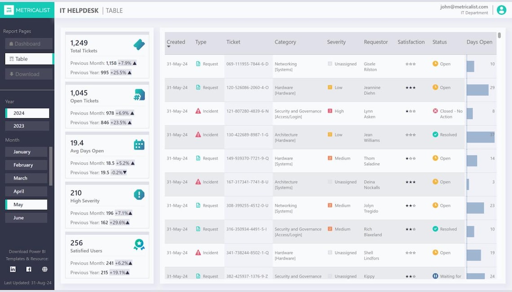The height and width of the screenshot is (292, 512).
Task: Select the January month filter
Action: click(26, 152)
